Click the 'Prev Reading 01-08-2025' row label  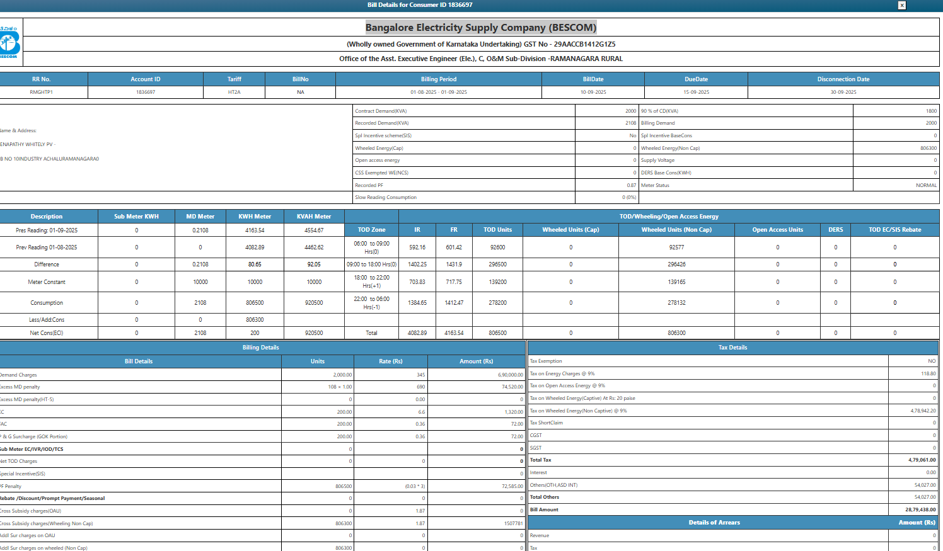[47, 247]
